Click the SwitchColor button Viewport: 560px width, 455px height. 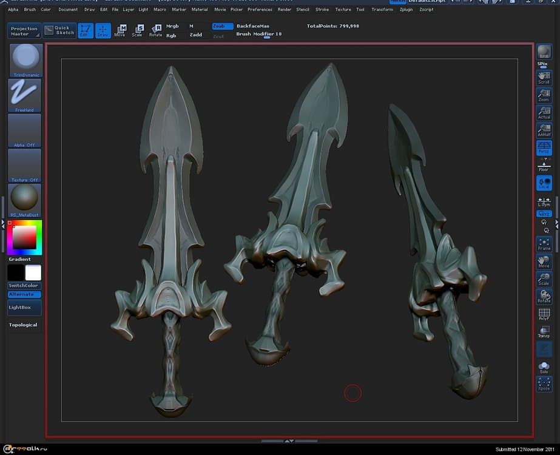(x=24, y=286)
